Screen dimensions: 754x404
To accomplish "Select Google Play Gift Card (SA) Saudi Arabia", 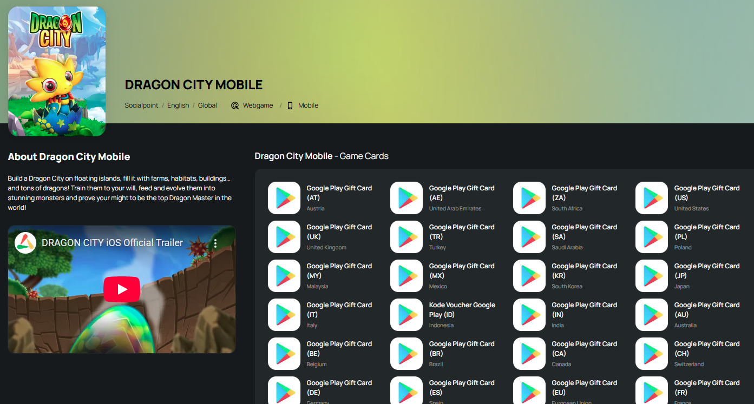I will (584, 232).
